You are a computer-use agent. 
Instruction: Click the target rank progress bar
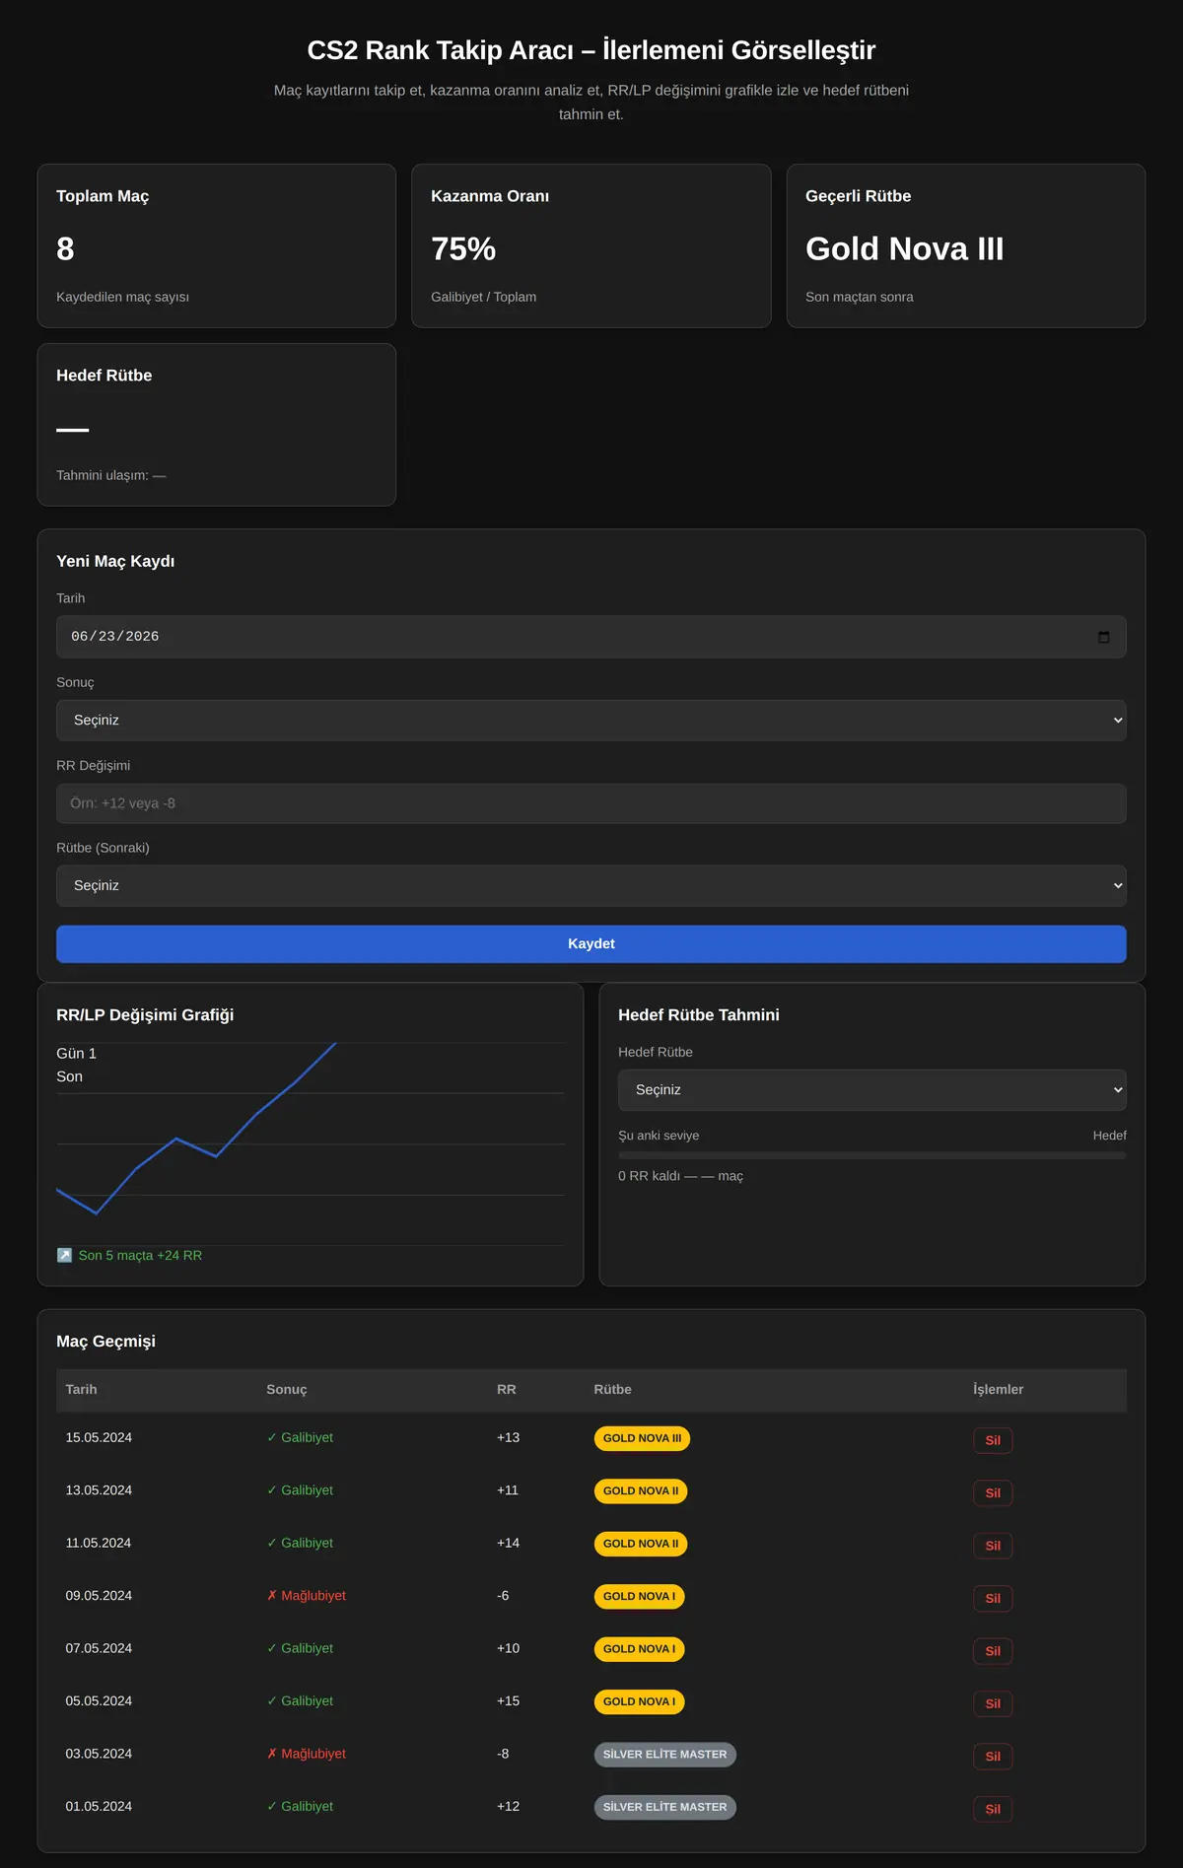click(872, 1155)
